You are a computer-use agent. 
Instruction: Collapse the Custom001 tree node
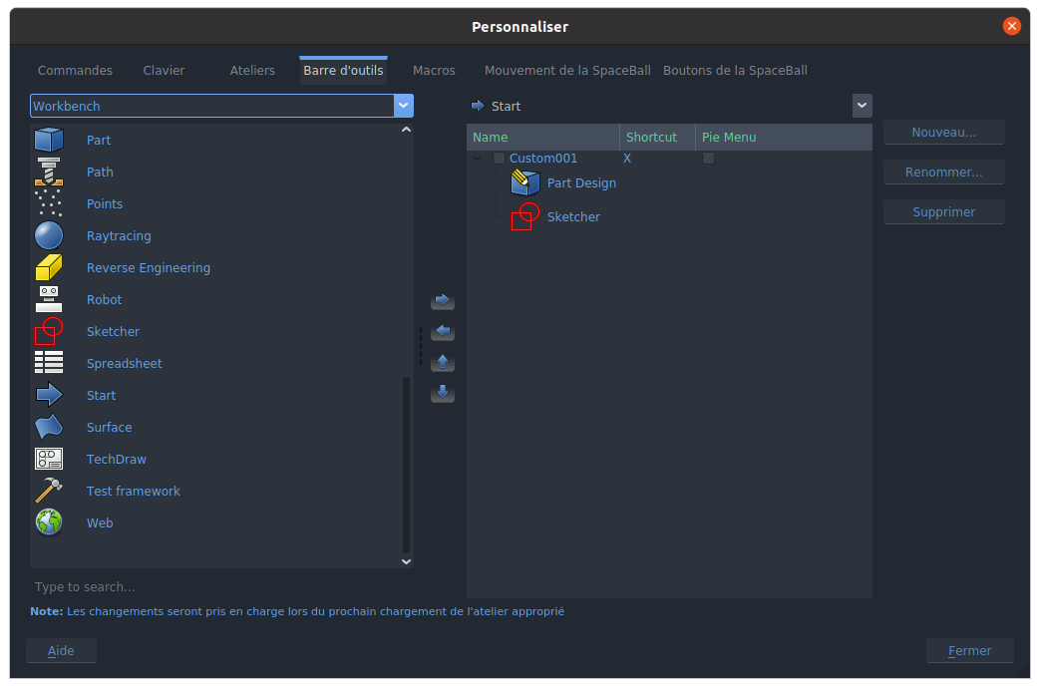click(x=477, y=159)
